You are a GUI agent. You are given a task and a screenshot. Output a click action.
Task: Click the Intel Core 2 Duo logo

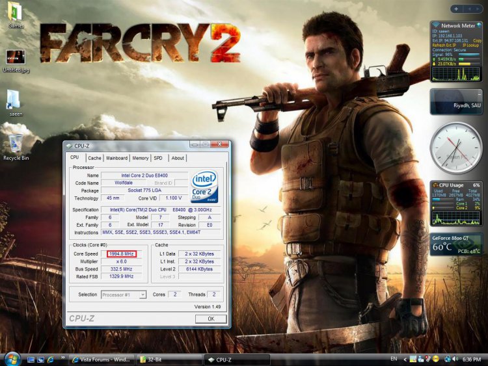204,186
